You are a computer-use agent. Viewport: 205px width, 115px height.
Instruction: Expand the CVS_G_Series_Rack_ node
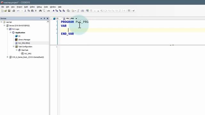coord(7,57)
